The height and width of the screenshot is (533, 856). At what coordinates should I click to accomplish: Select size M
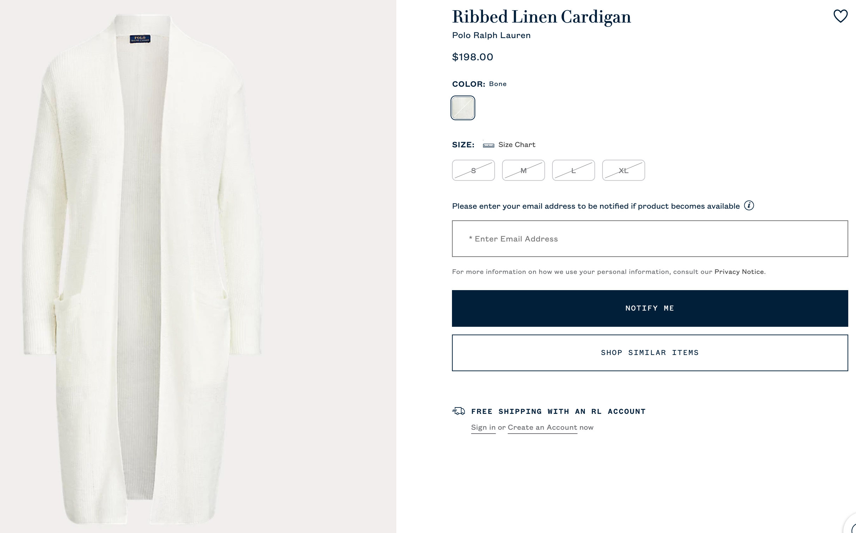click(523, 170)
